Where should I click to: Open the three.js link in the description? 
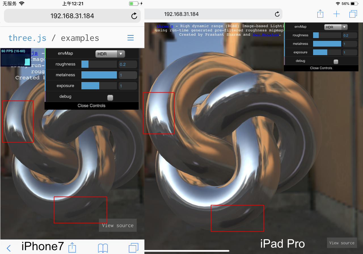tap(165, 26)
